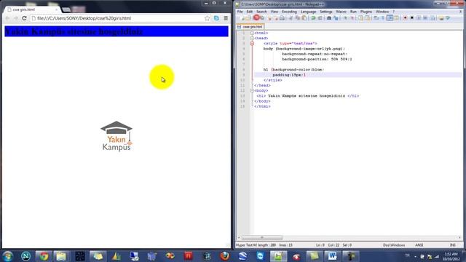Viewport: 466px width, 262px height.
Task: Open the Macro menu in Notepad++
Action: (341, 12)
